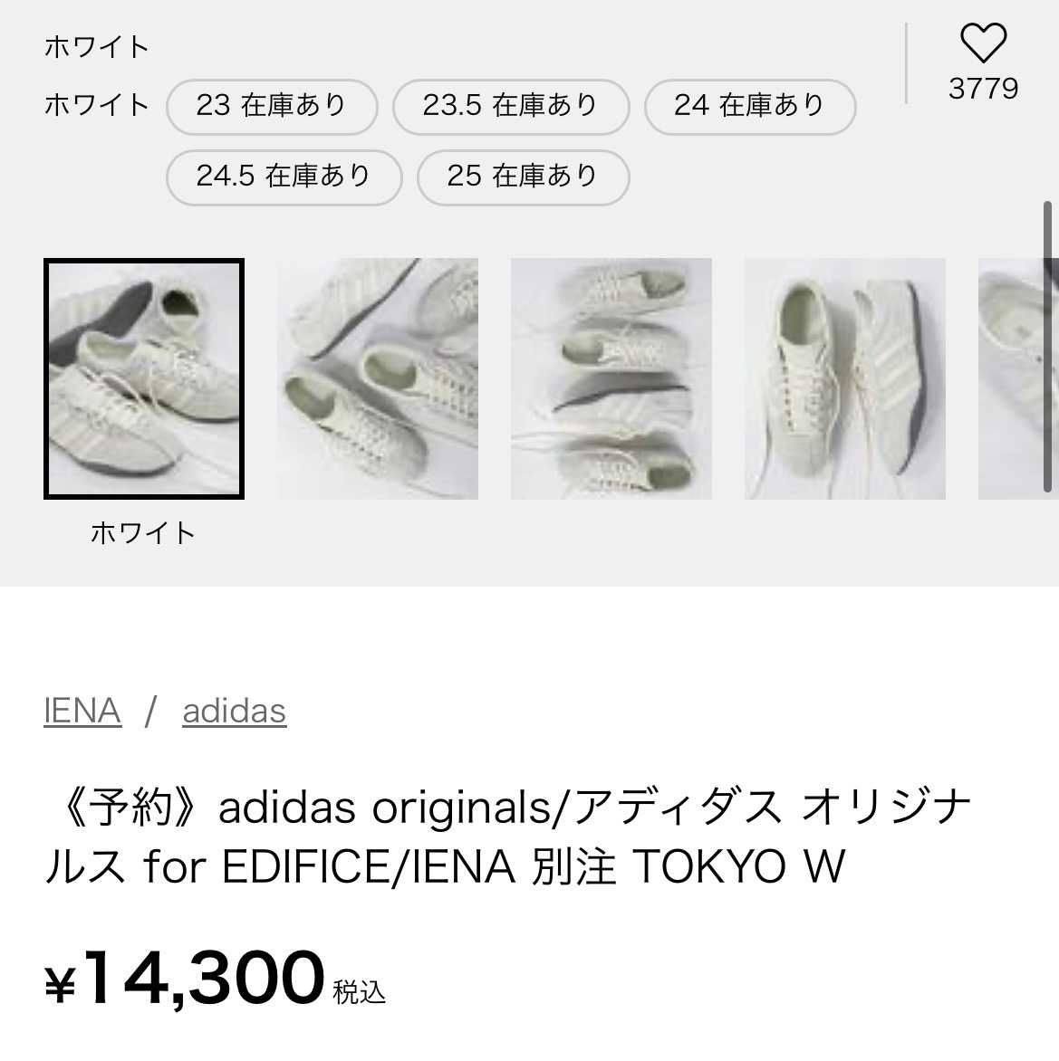1059x1061 pixels.
Task: Select size 23 in stock chip
Action: pyautogui.click(x=272, y=106)
